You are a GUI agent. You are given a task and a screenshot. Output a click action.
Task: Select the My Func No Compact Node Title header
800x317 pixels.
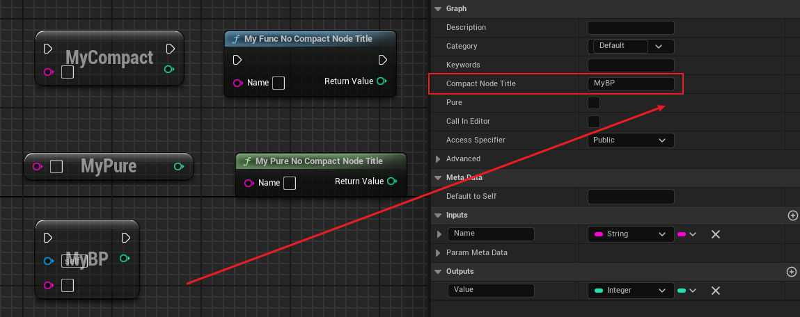tap(309, 39)
